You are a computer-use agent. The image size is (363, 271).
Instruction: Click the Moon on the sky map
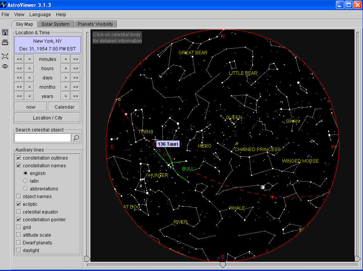click(262, 187)
